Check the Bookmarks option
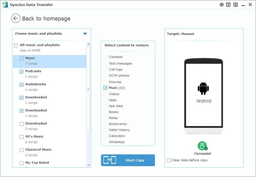Viewport: 256px width, 177px height. pyautogui.click(x=105, y=124)
